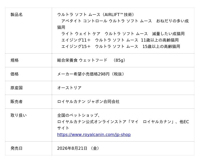Click the 全国のペットショップ text

[78, 115]
